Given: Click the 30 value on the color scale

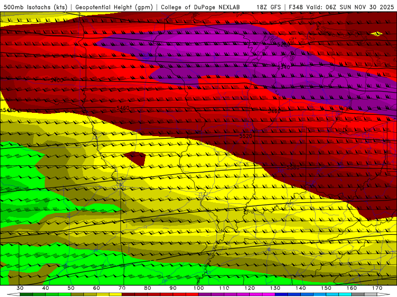Looking at the screenshot, I should 20,288.
